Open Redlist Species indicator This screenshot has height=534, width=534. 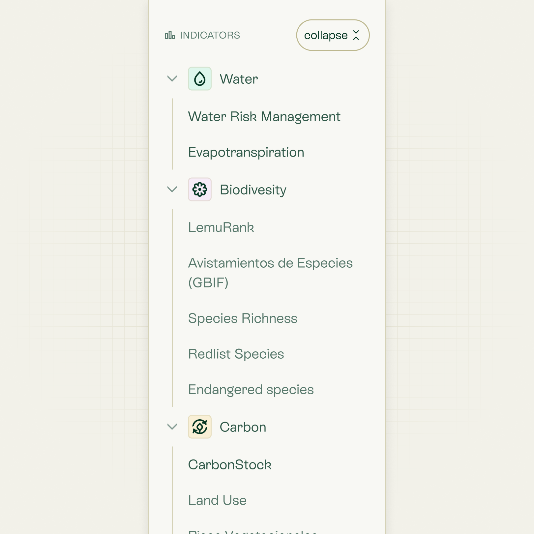(x=236, y=354)
